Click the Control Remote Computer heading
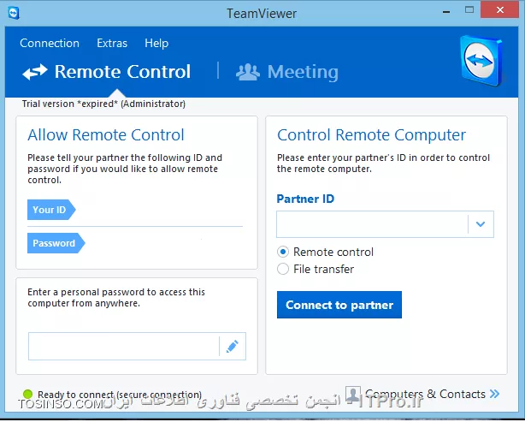525x422 pixels. (x=371, y=135)
